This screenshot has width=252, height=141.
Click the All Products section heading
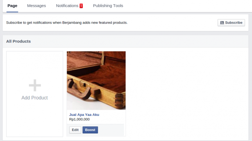[18, 41]
